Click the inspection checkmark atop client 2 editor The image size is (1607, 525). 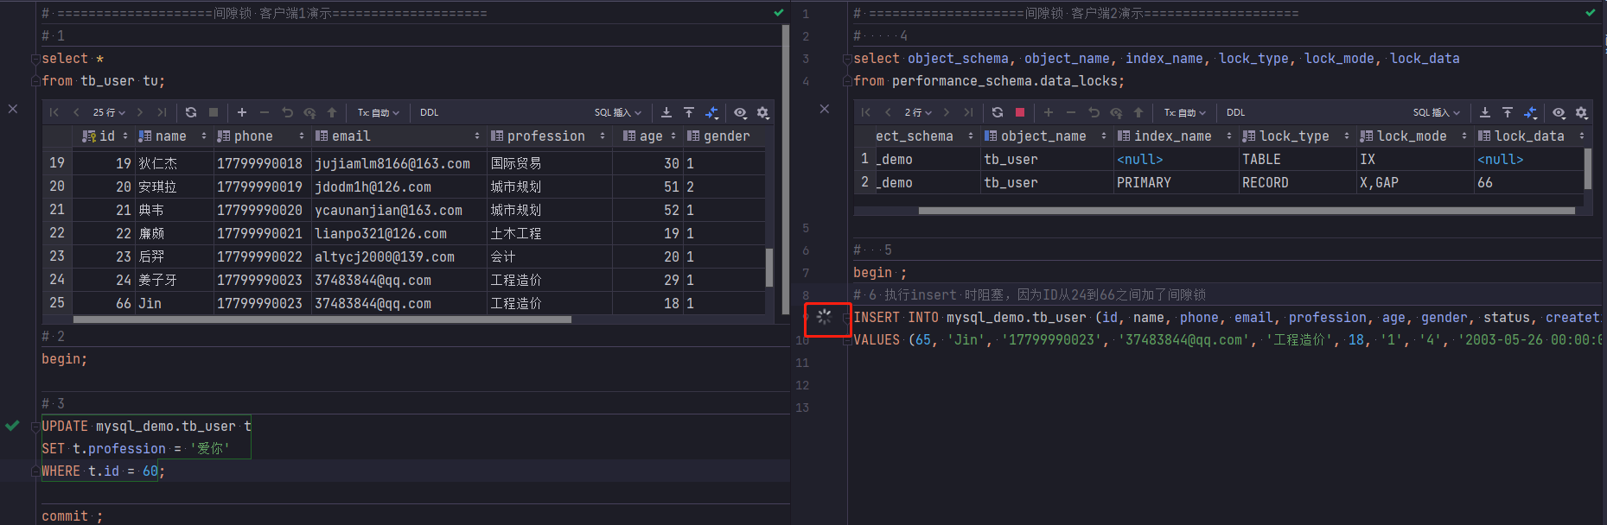point(1591,13)
